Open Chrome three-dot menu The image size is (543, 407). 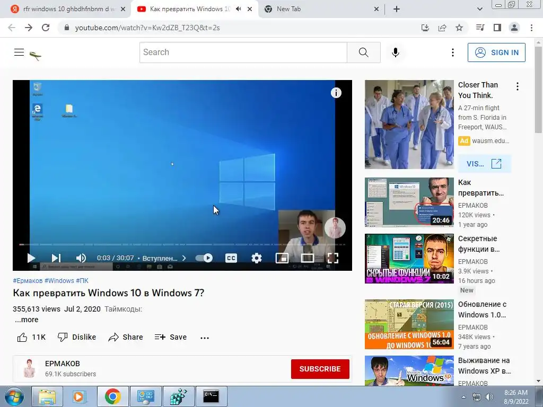pos(531,28)
